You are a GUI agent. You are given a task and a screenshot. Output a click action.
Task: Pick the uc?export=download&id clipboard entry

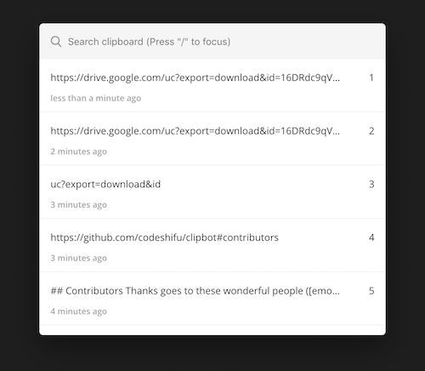[212, 192]
